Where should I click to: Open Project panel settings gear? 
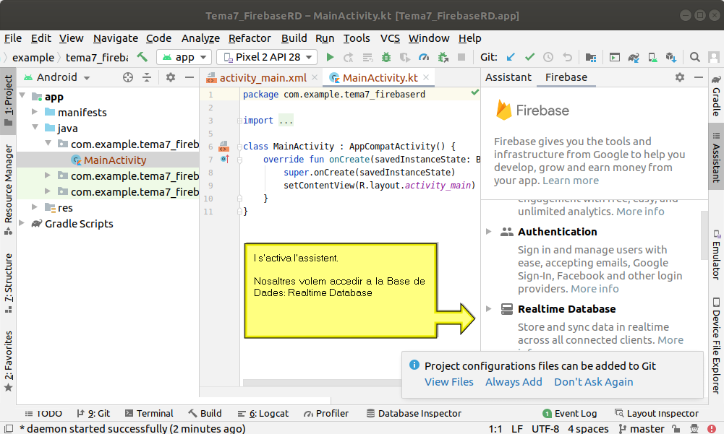[x=171, y=77]
